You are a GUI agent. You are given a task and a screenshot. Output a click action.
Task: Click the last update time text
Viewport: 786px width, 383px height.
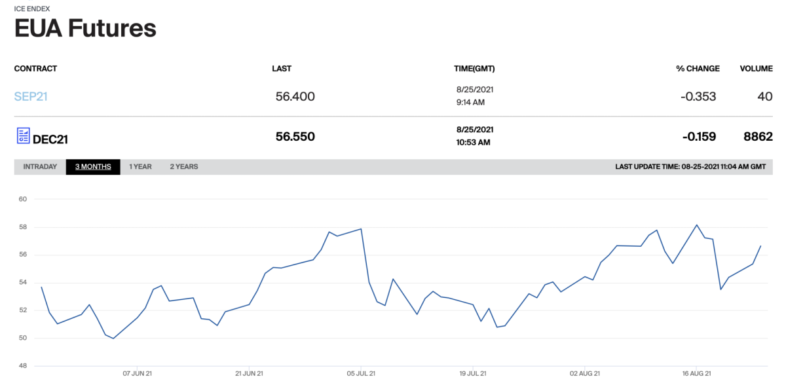(x=690, y=167)
